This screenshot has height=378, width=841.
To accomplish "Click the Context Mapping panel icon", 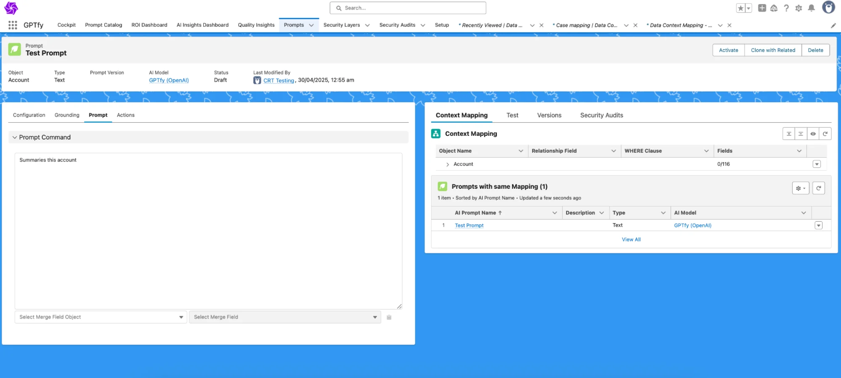I will (436, 134).
